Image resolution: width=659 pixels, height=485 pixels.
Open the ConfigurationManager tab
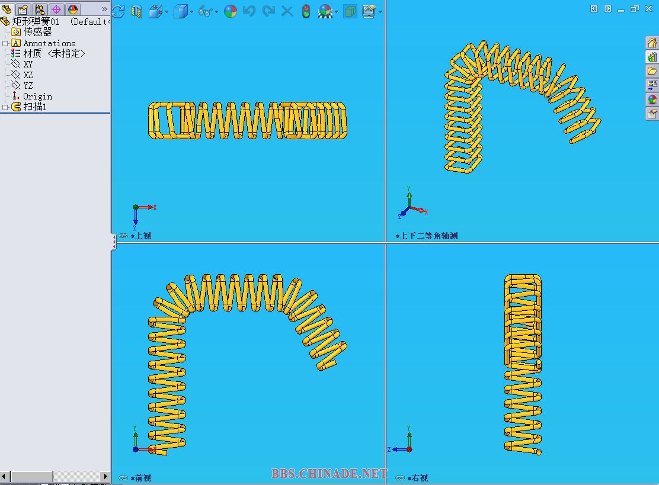pos(40,9)
